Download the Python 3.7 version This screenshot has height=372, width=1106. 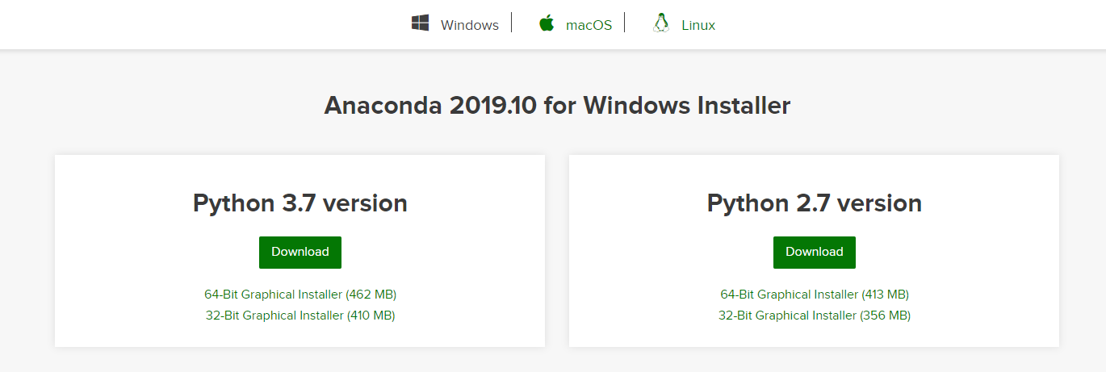click(x=300, y=252)
